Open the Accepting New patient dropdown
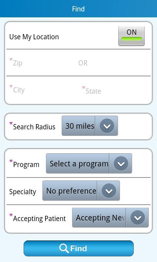This screenshot has height=262, width=157. 110,217
